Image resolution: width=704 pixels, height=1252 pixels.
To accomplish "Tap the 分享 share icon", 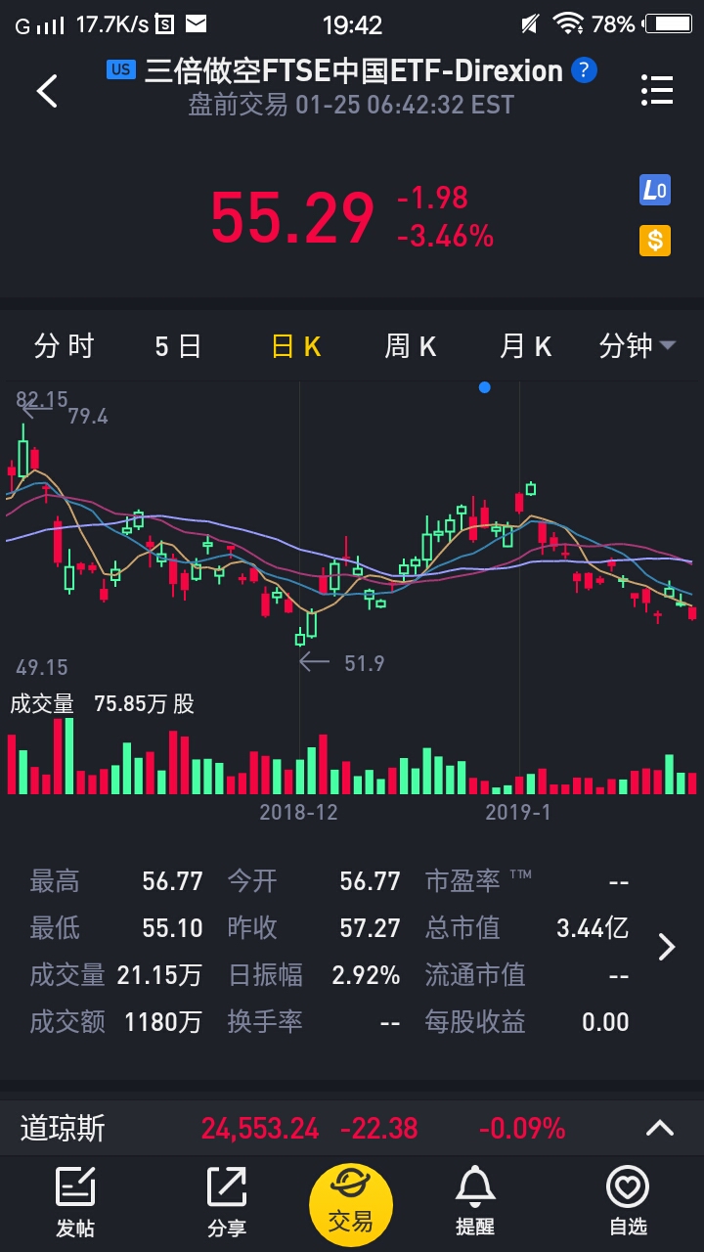I will coord(227,1203).
